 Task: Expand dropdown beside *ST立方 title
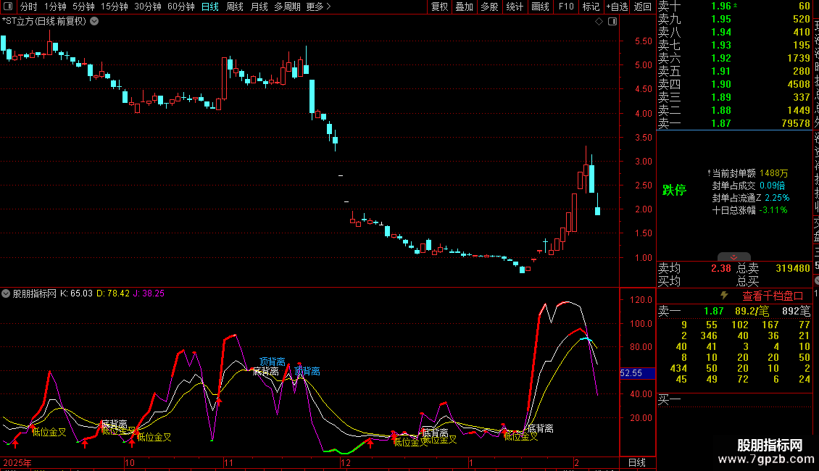94,22
